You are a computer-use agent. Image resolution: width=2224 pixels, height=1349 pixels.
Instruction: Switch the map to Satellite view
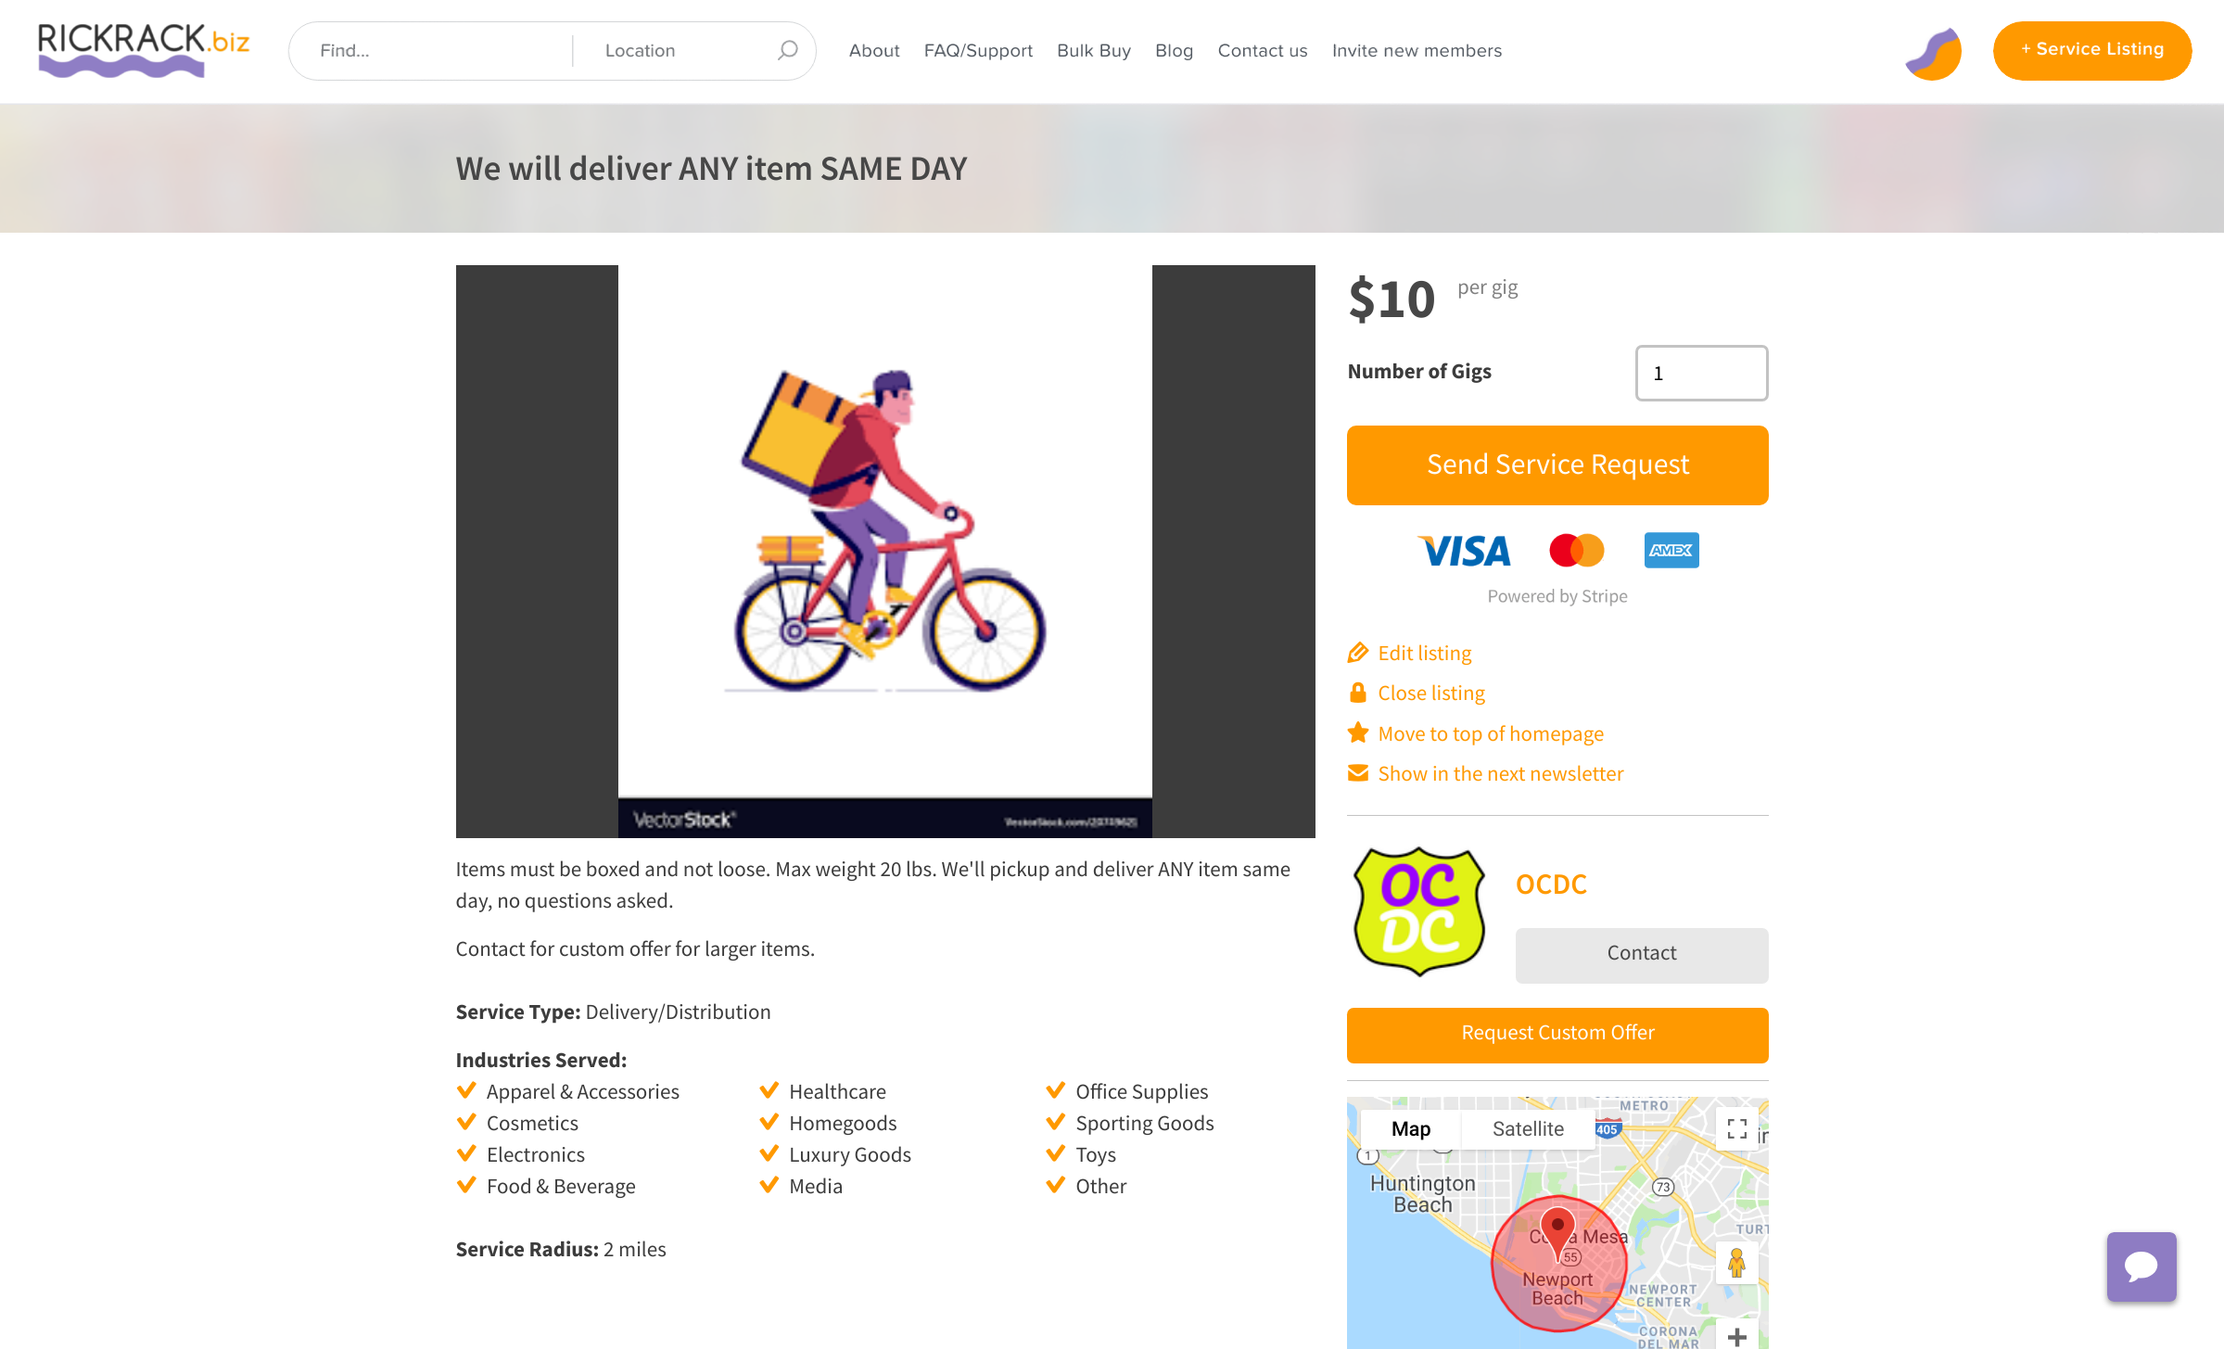[1528, 1128]
